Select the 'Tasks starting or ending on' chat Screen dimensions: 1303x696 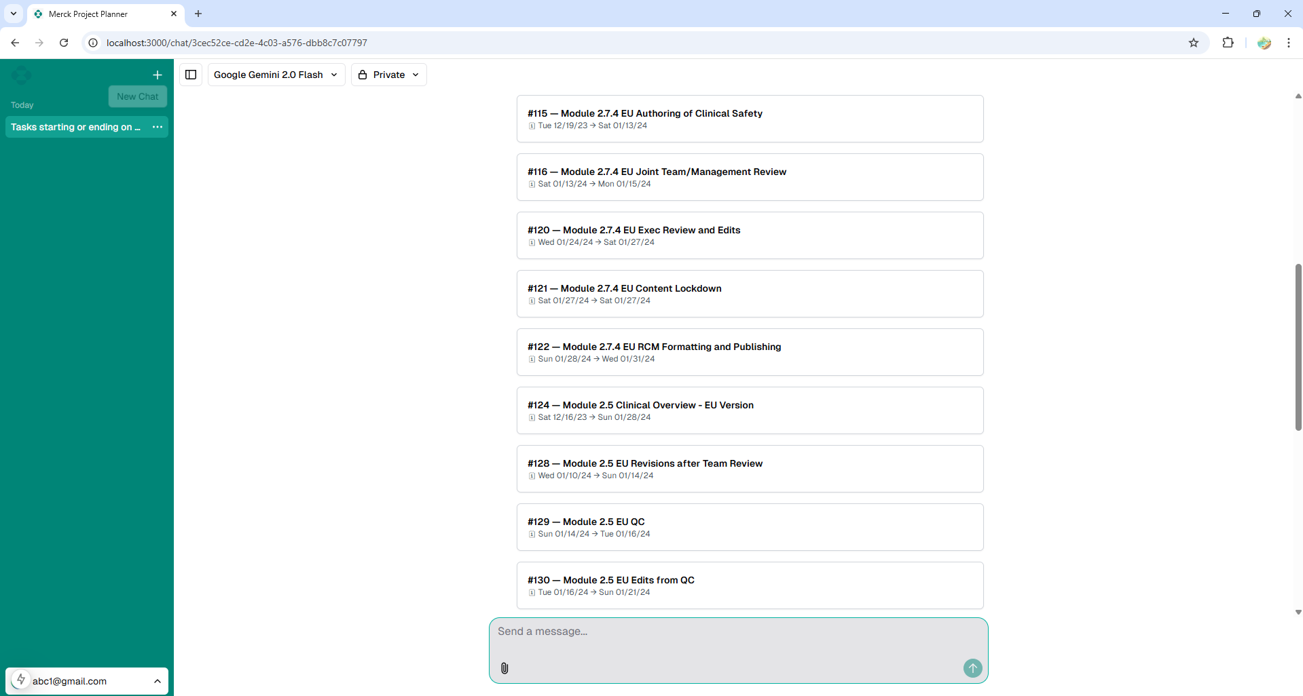(x=75, y=127)
